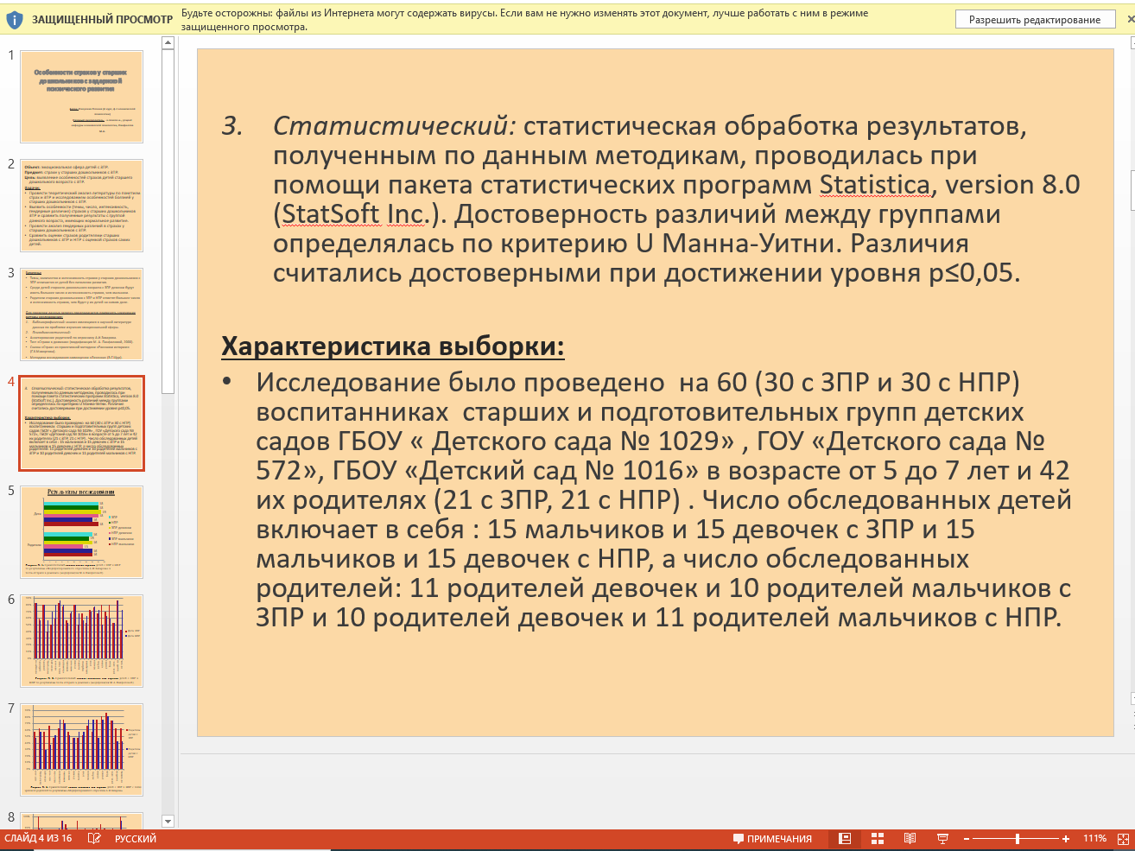This screenshot has height=851, width=1135.
Task: Click '111%' zoom level value
Action: [x=1094, y=839]
